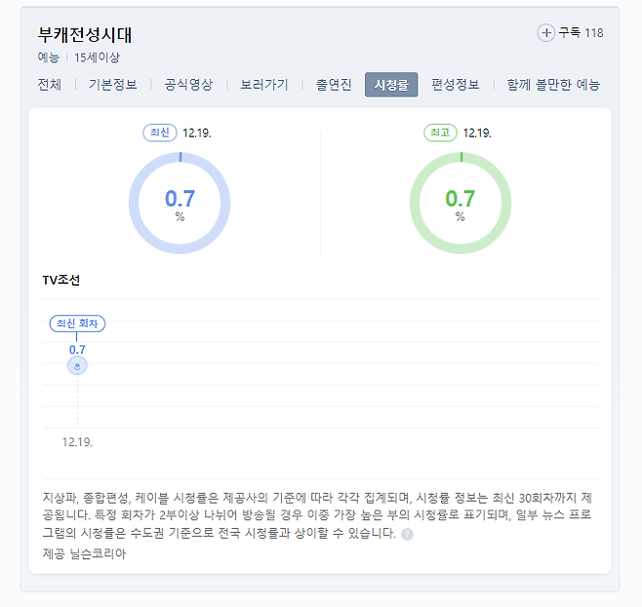Click the 최신 회차 chart label
This screenshot has height=607, width=642.
pyautogui.click(x=78, y=324)
